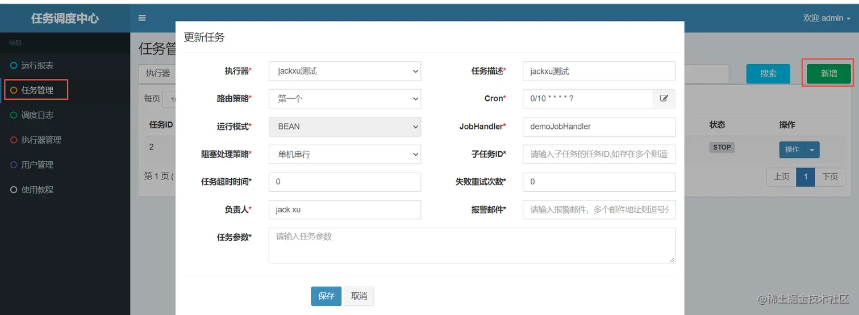Open the 欢迎 admin user dropdown
This screenshot has height=315, width=859.
click(827, 18)
